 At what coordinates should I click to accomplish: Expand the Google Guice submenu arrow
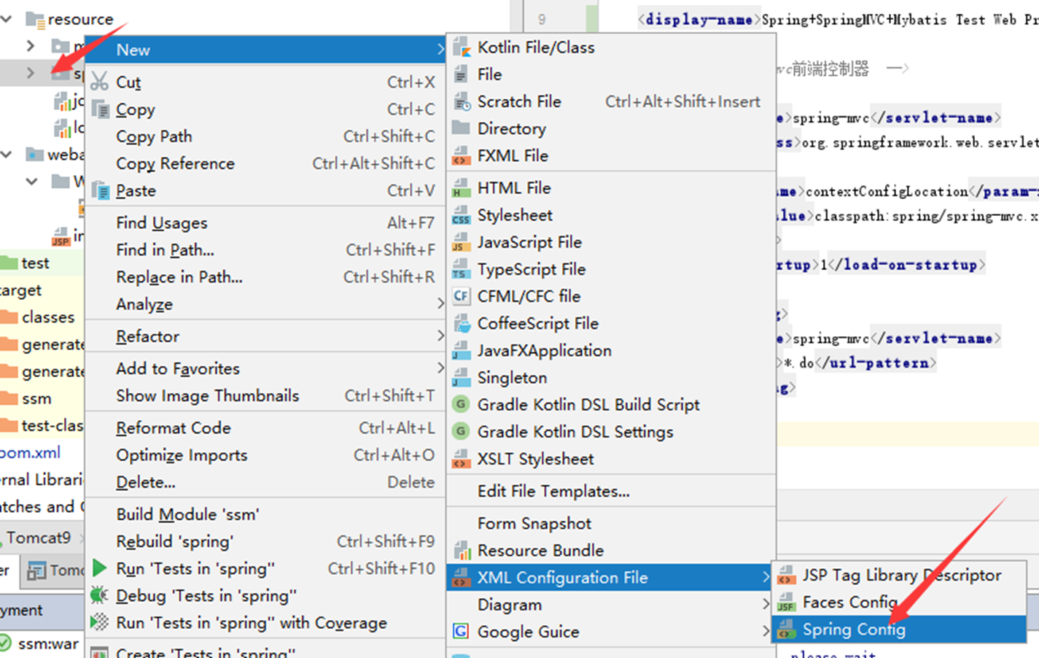pos(765,631)
